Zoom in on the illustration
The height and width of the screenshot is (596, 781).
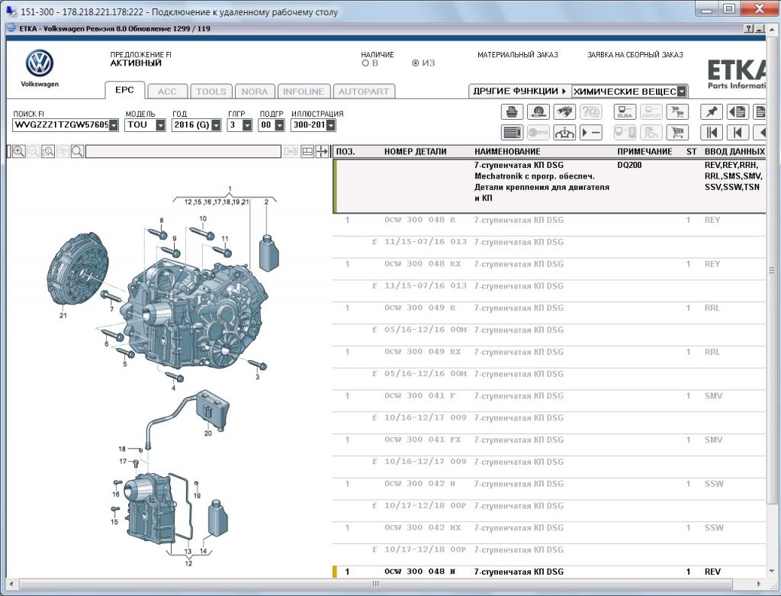(19, 152)
